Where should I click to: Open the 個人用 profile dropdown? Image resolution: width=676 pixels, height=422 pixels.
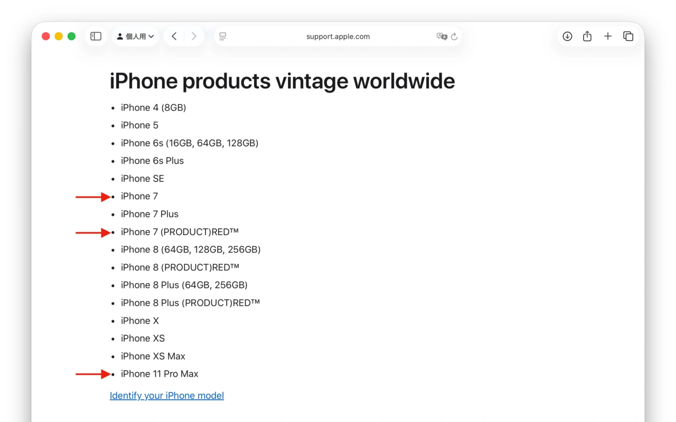(x=135, y=36)
